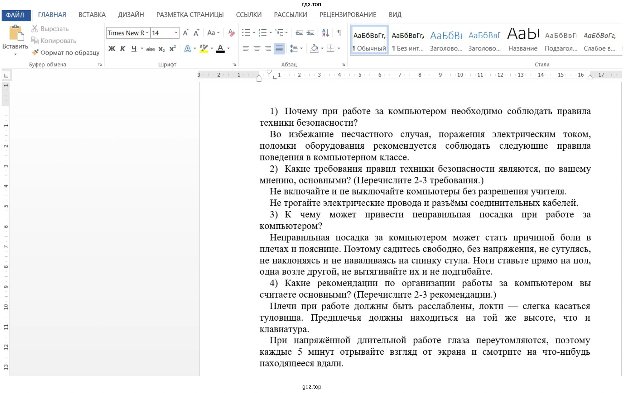Sort text A-Z icon
Viewport: 624px width, 393px height.
(326, 33)
